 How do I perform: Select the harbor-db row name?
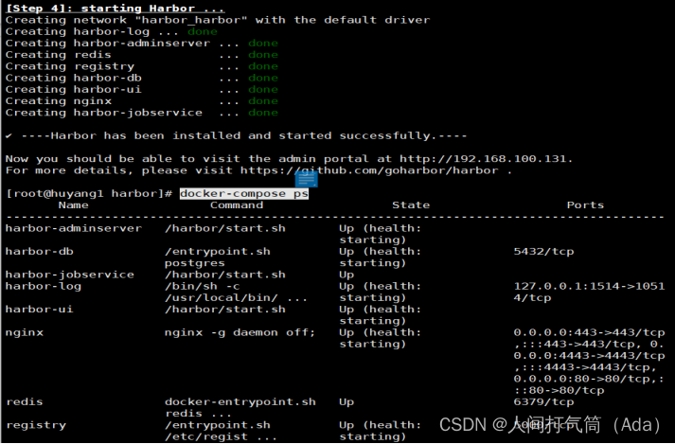(39, 252)
